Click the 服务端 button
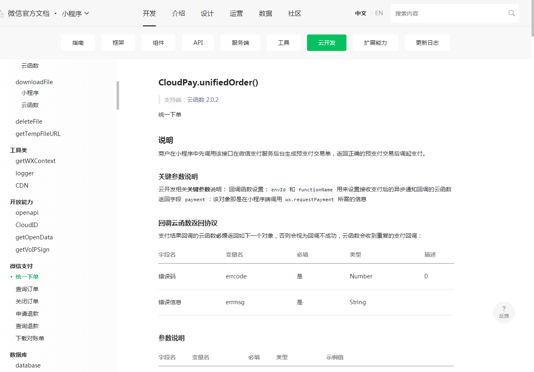This screenshot has height=372, width=534. pos(240,43)
